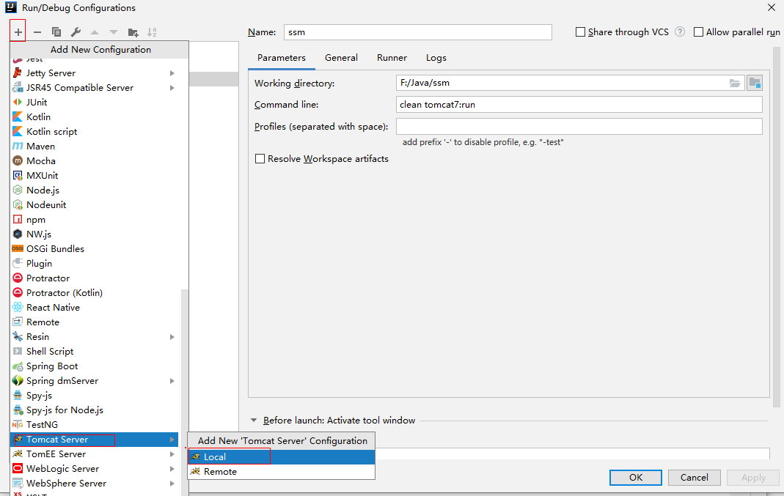Click the Copy Configuration toolbar icon
The image size is (784, 496).
pos(56,32)
